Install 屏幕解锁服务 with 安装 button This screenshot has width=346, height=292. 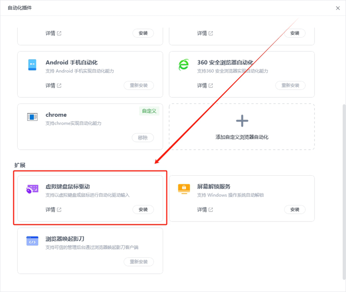(x=295, y=209)
